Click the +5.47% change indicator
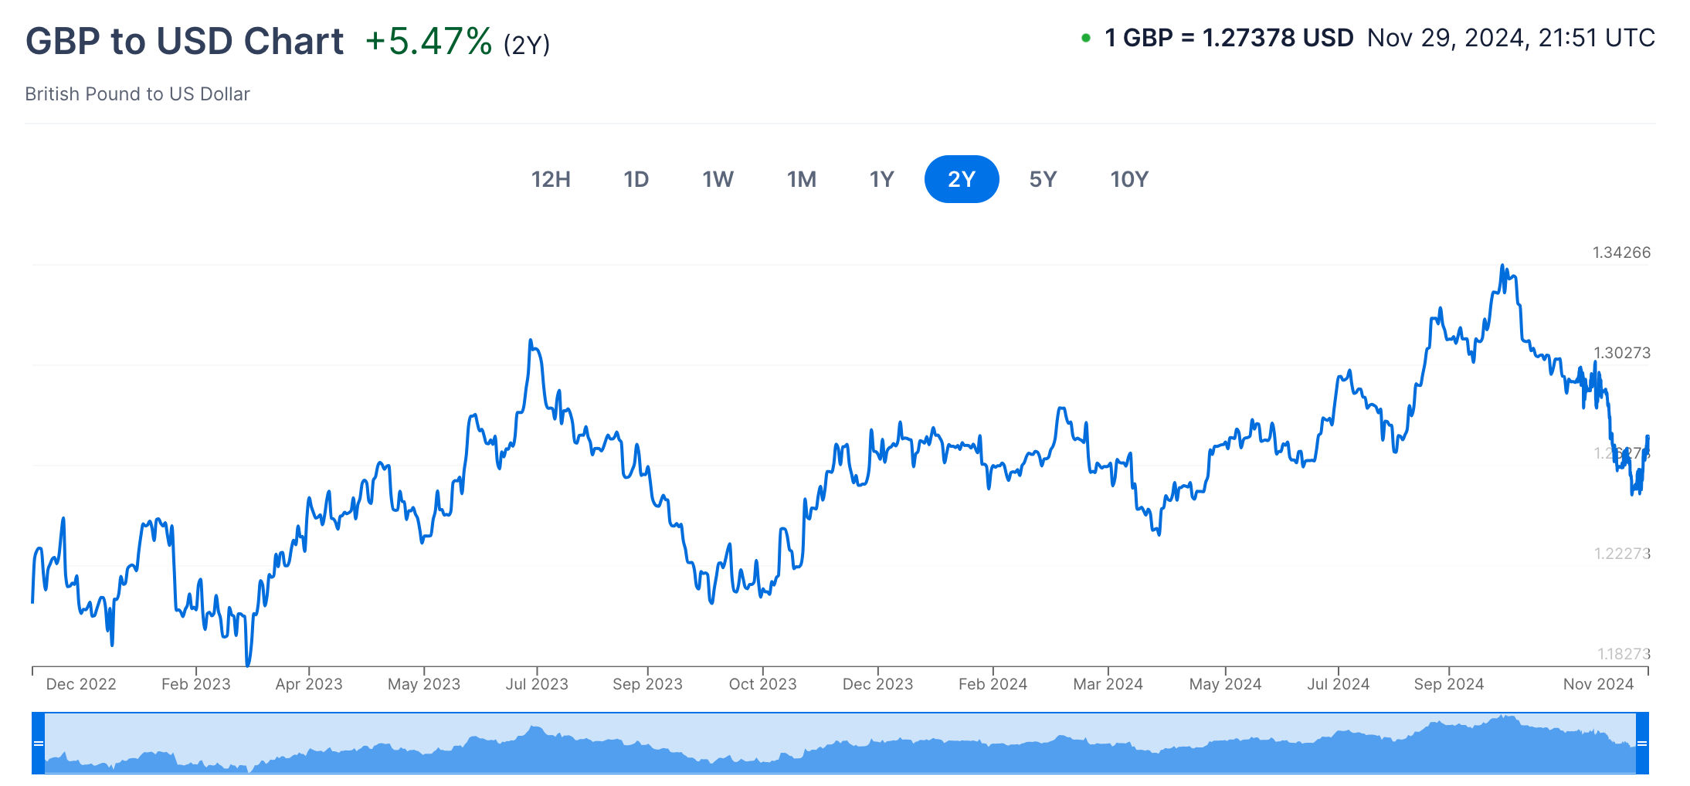 (x=428, y=42)
